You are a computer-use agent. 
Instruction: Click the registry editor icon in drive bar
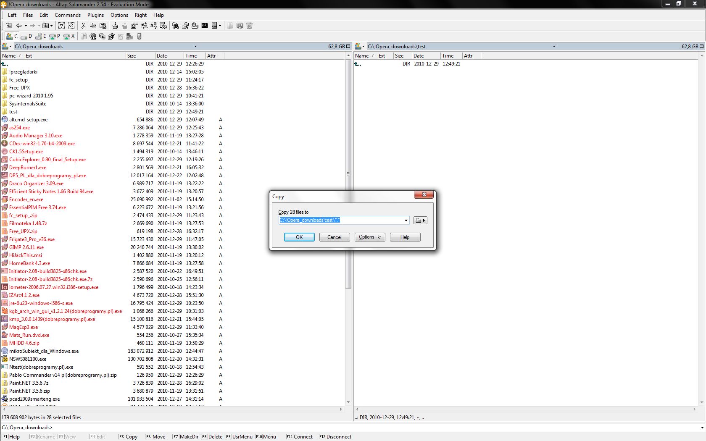tap(111, 36)
